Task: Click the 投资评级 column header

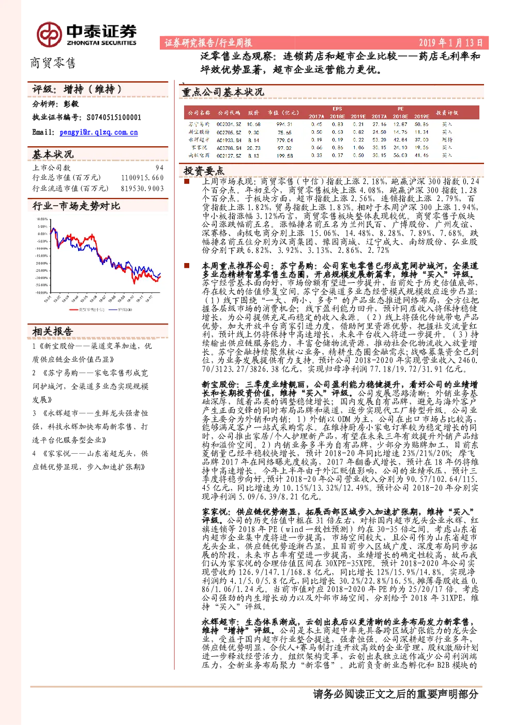Action: [x=447, y=113]
